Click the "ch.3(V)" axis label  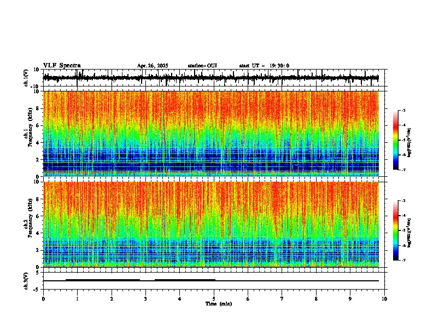[x=26, y=281]
